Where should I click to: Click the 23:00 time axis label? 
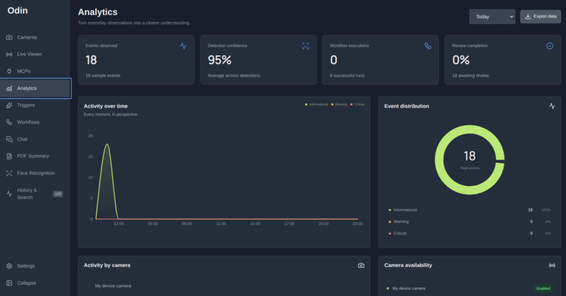click(x=357, y=224)
